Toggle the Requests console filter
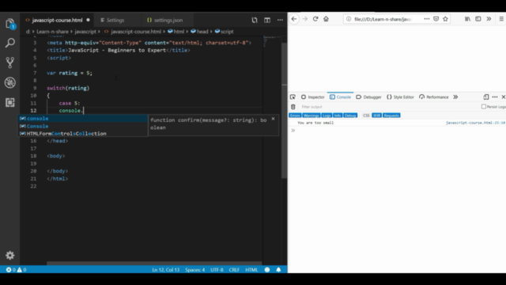Image resolution: width=506 pixels, height=285 pixels. (391, 116)
